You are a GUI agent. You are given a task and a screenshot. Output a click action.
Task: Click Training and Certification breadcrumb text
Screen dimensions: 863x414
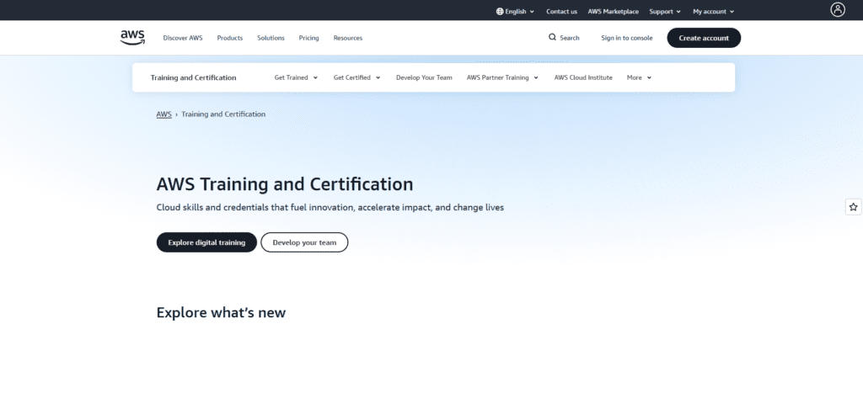223,114
